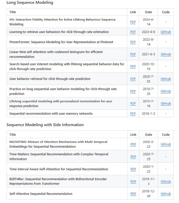Open PDF for Time Matters paper
Screen dimensions: 179x203
pyautogui.click(x=133, y=157)
